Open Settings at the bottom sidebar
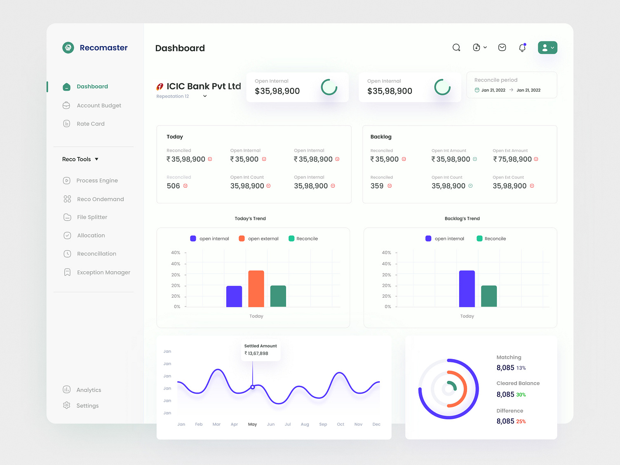620x465 pixels. 87,406
